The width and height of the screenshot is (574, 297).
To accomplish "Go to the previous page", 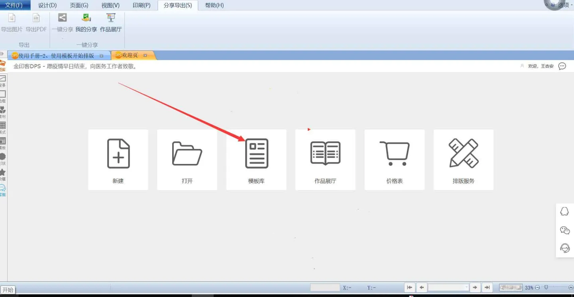I will [422, 287].
